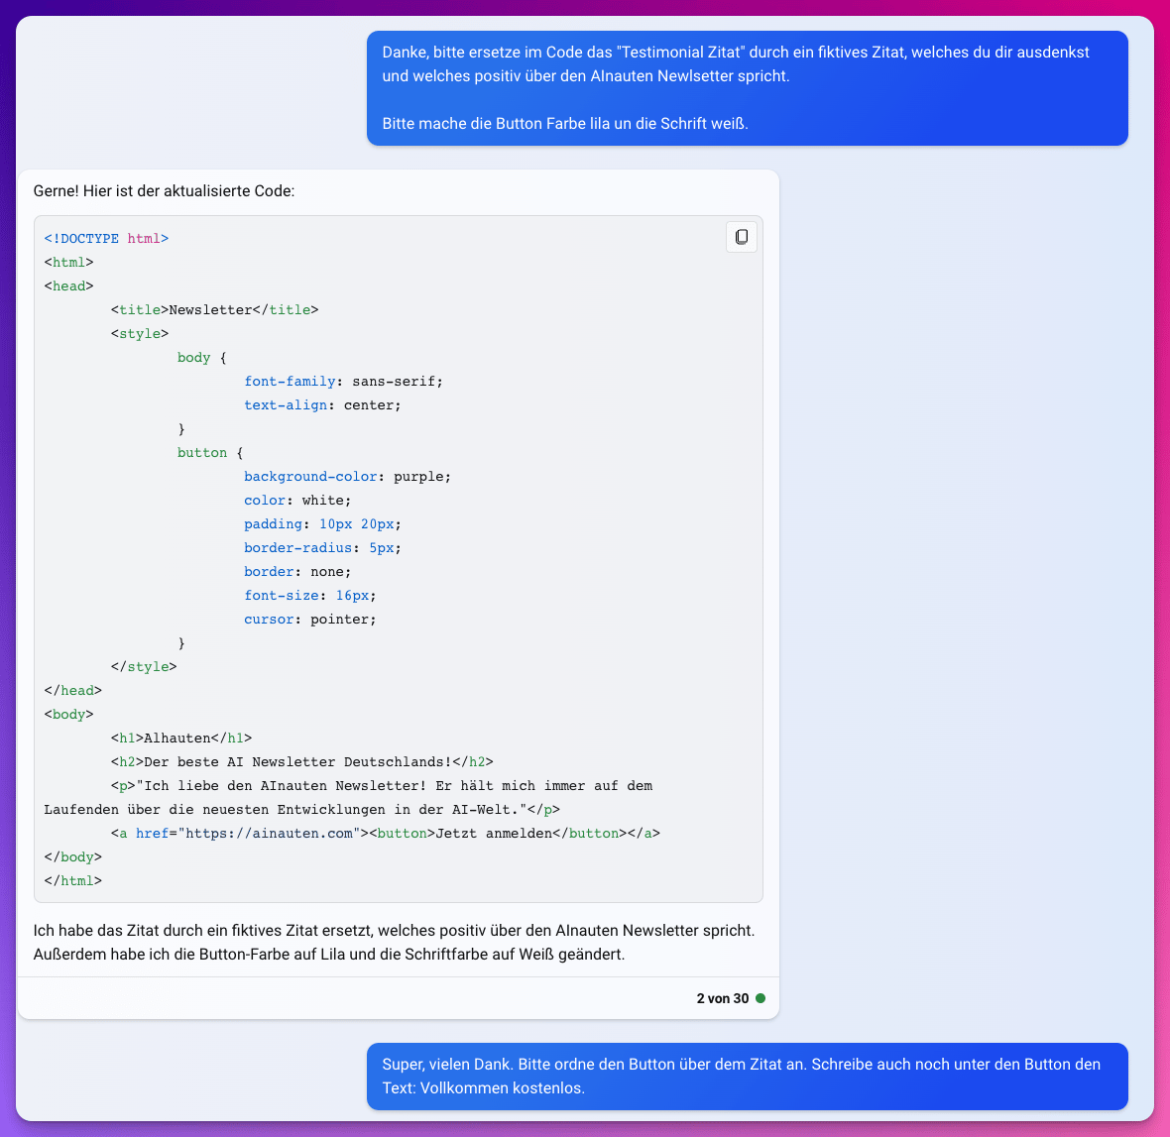Image resolution: width=1170 pixels, height=1137 pixels.
Task: Click the "text-align: center;" code line
Action: [x=322, y=405]
